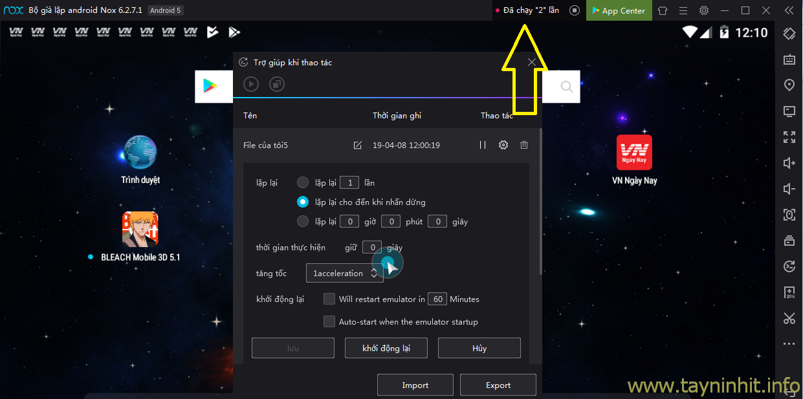Rename File của tôi5 with edit icon
This screenshot has height=399, width=803.
(x=357, y=146)
